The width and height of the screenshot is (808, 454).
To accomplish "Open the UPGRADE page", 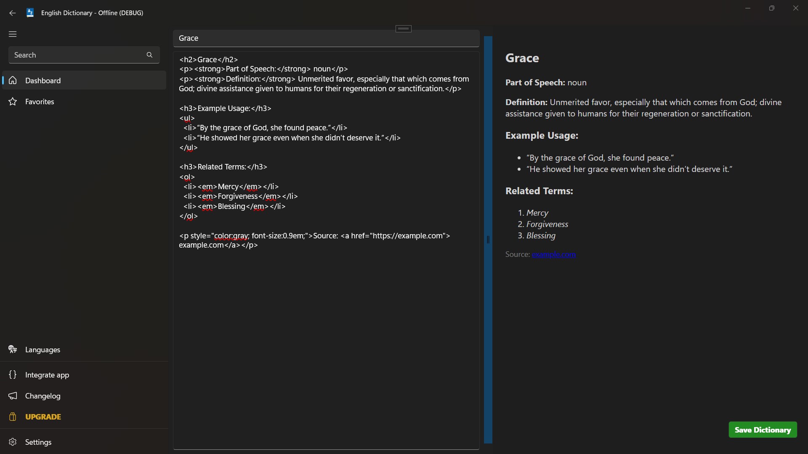I will click(x=43, y=417).
